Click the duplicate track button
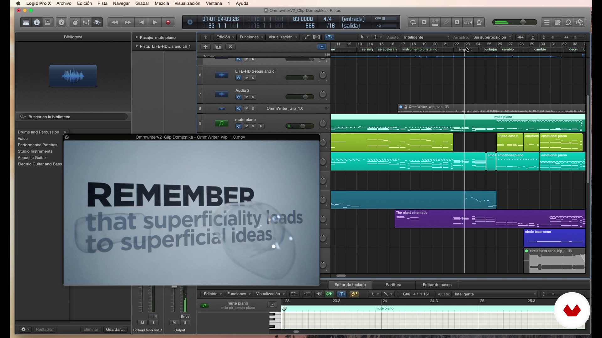This screenshot has width=602, height=338. click(218, 47)
